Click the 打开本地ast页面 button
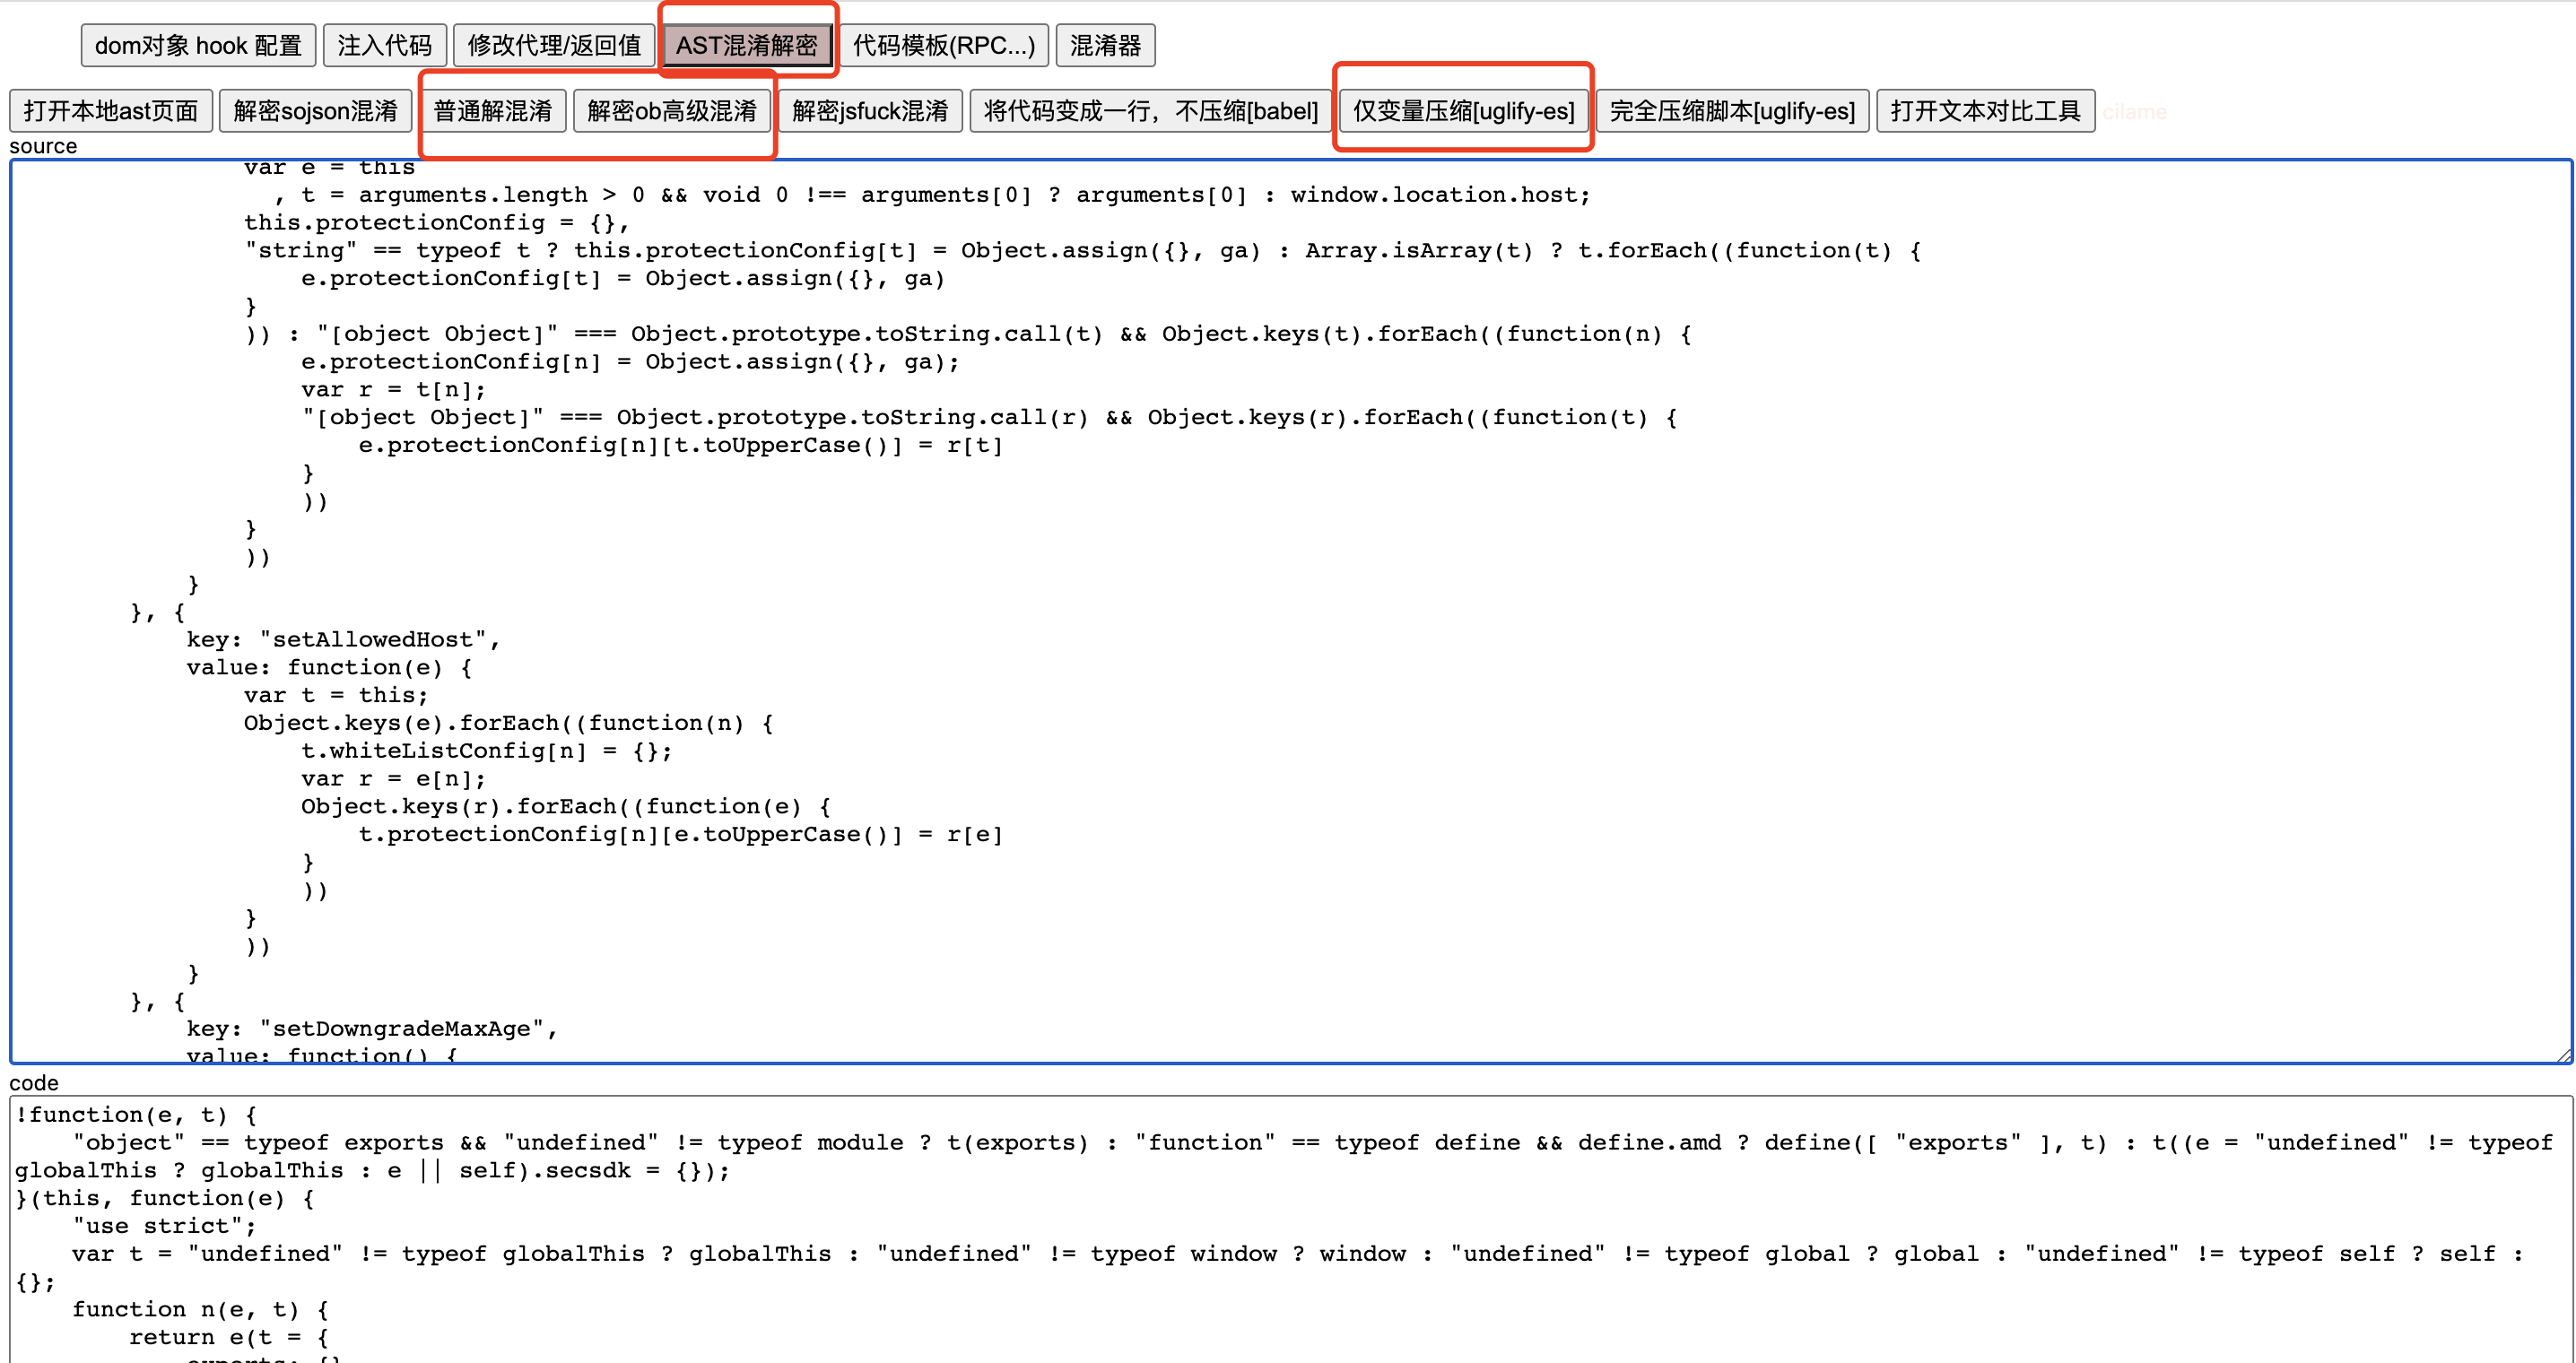 [110, 111]
